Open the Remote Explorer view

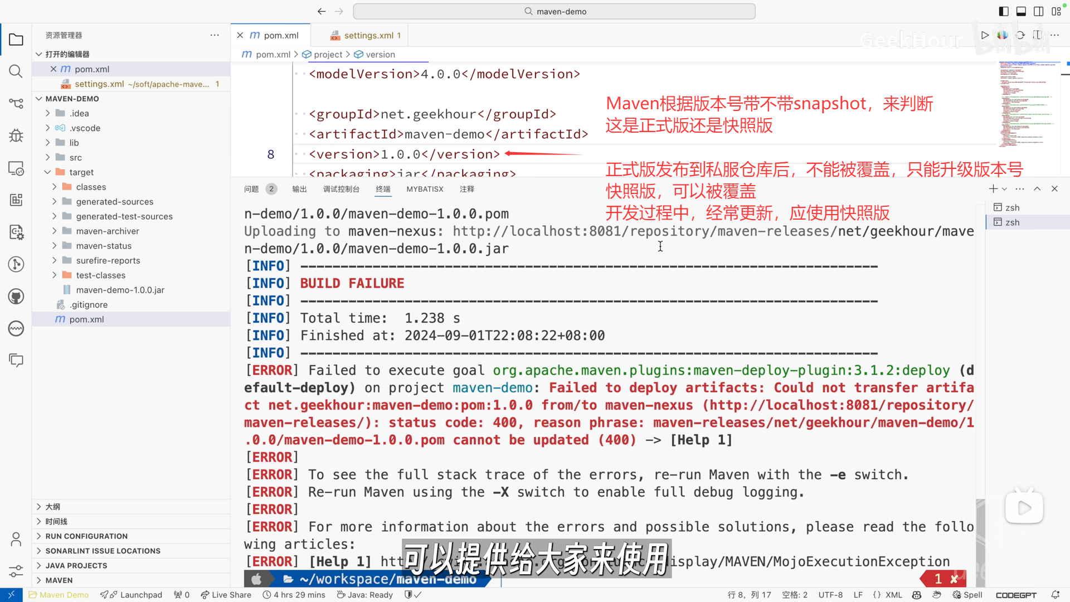coord(16,168)
